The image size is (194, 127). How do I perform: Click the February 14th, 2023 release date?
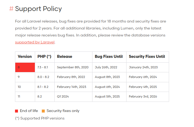72,87
